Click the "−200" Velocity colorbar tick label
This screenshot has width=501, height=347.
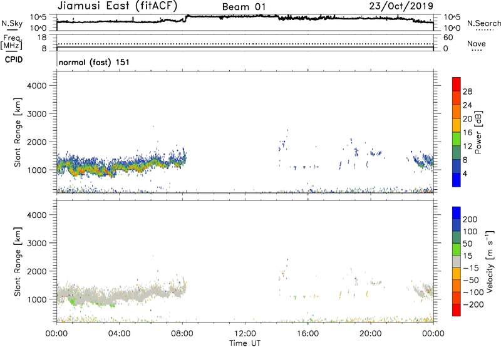(473, 304)
